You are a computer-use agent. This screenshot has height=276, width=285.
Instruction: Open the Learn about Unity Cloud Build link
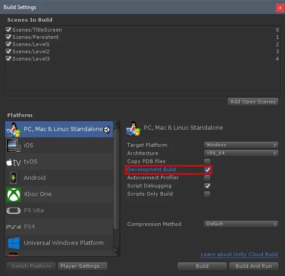coord(239,254)
